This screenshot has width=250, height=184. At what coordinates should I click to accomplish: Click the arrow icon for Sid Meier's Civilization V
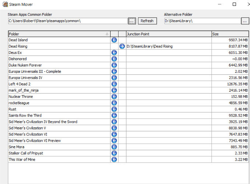114,128
